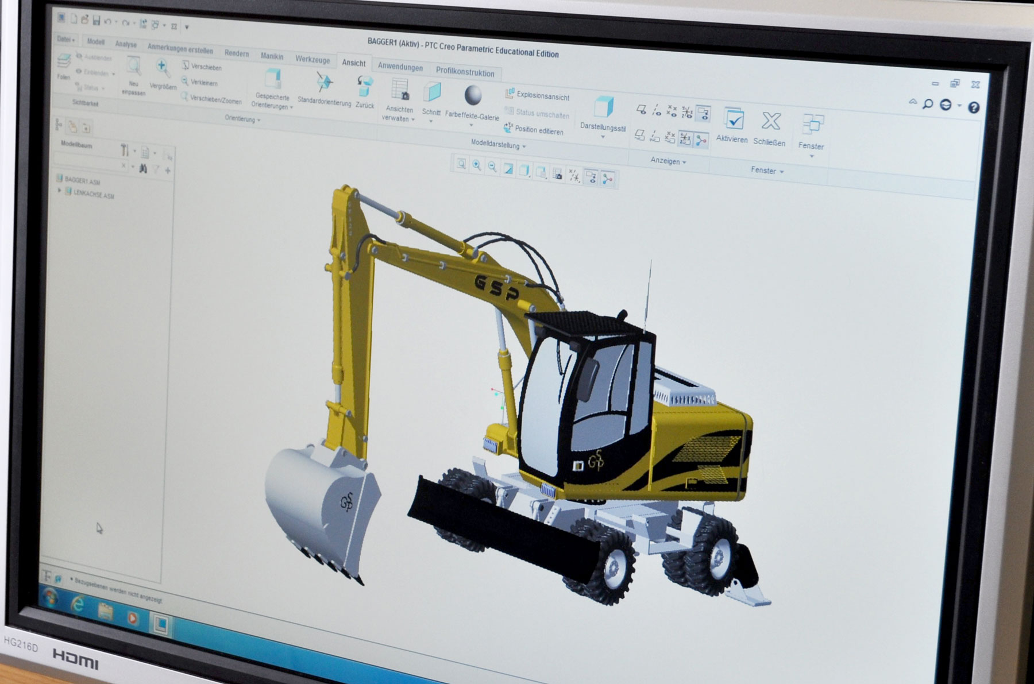The height and width of the screenshot is (684, 1034).
Task: Click the graphics toolbar zoom-in magnifier
Action: pyautogui.click(x=477, y=165)
